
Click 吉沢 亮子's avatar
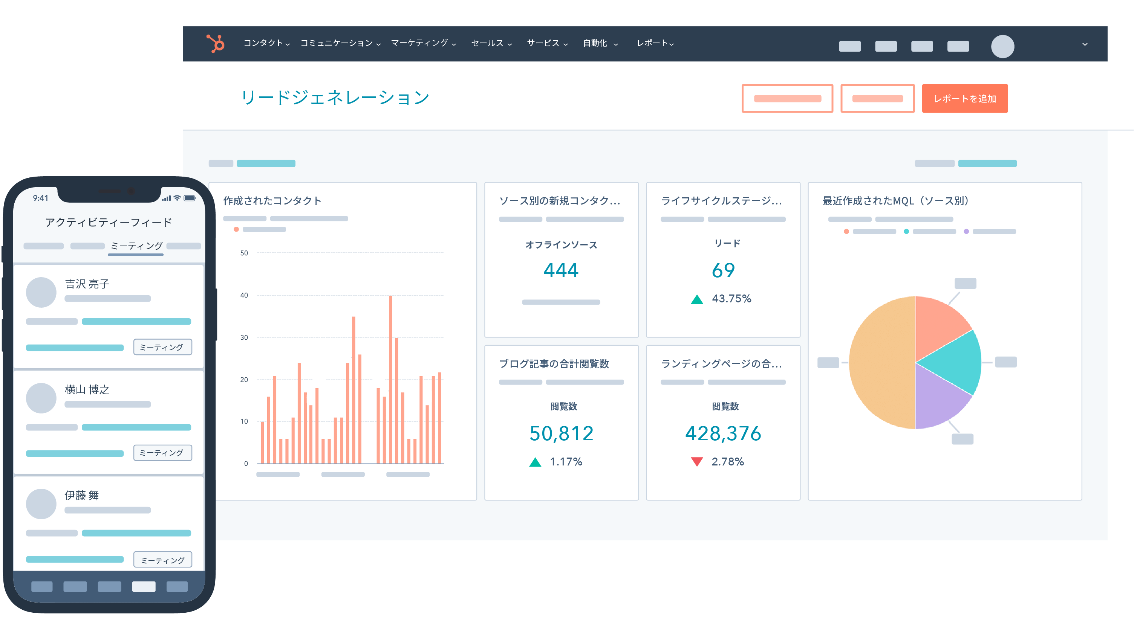click(41, 292)
